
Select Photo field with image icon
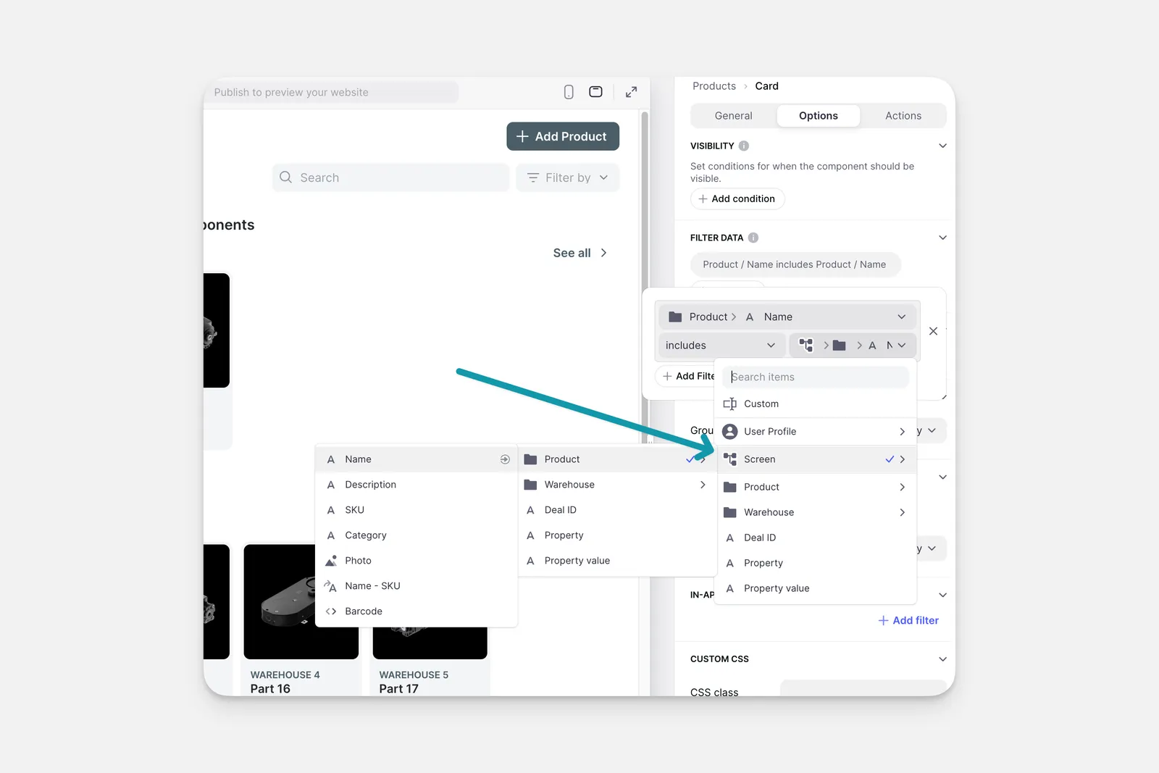417,561
